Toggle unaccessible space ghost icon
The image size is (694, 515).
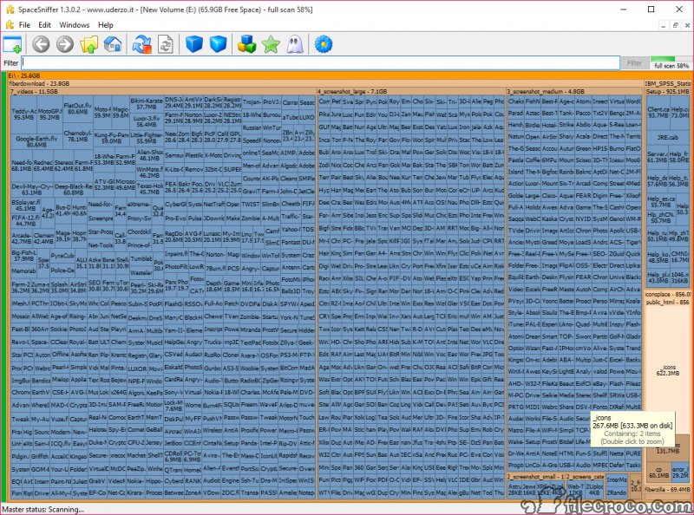pyautogui.click(x=295, y=44)
